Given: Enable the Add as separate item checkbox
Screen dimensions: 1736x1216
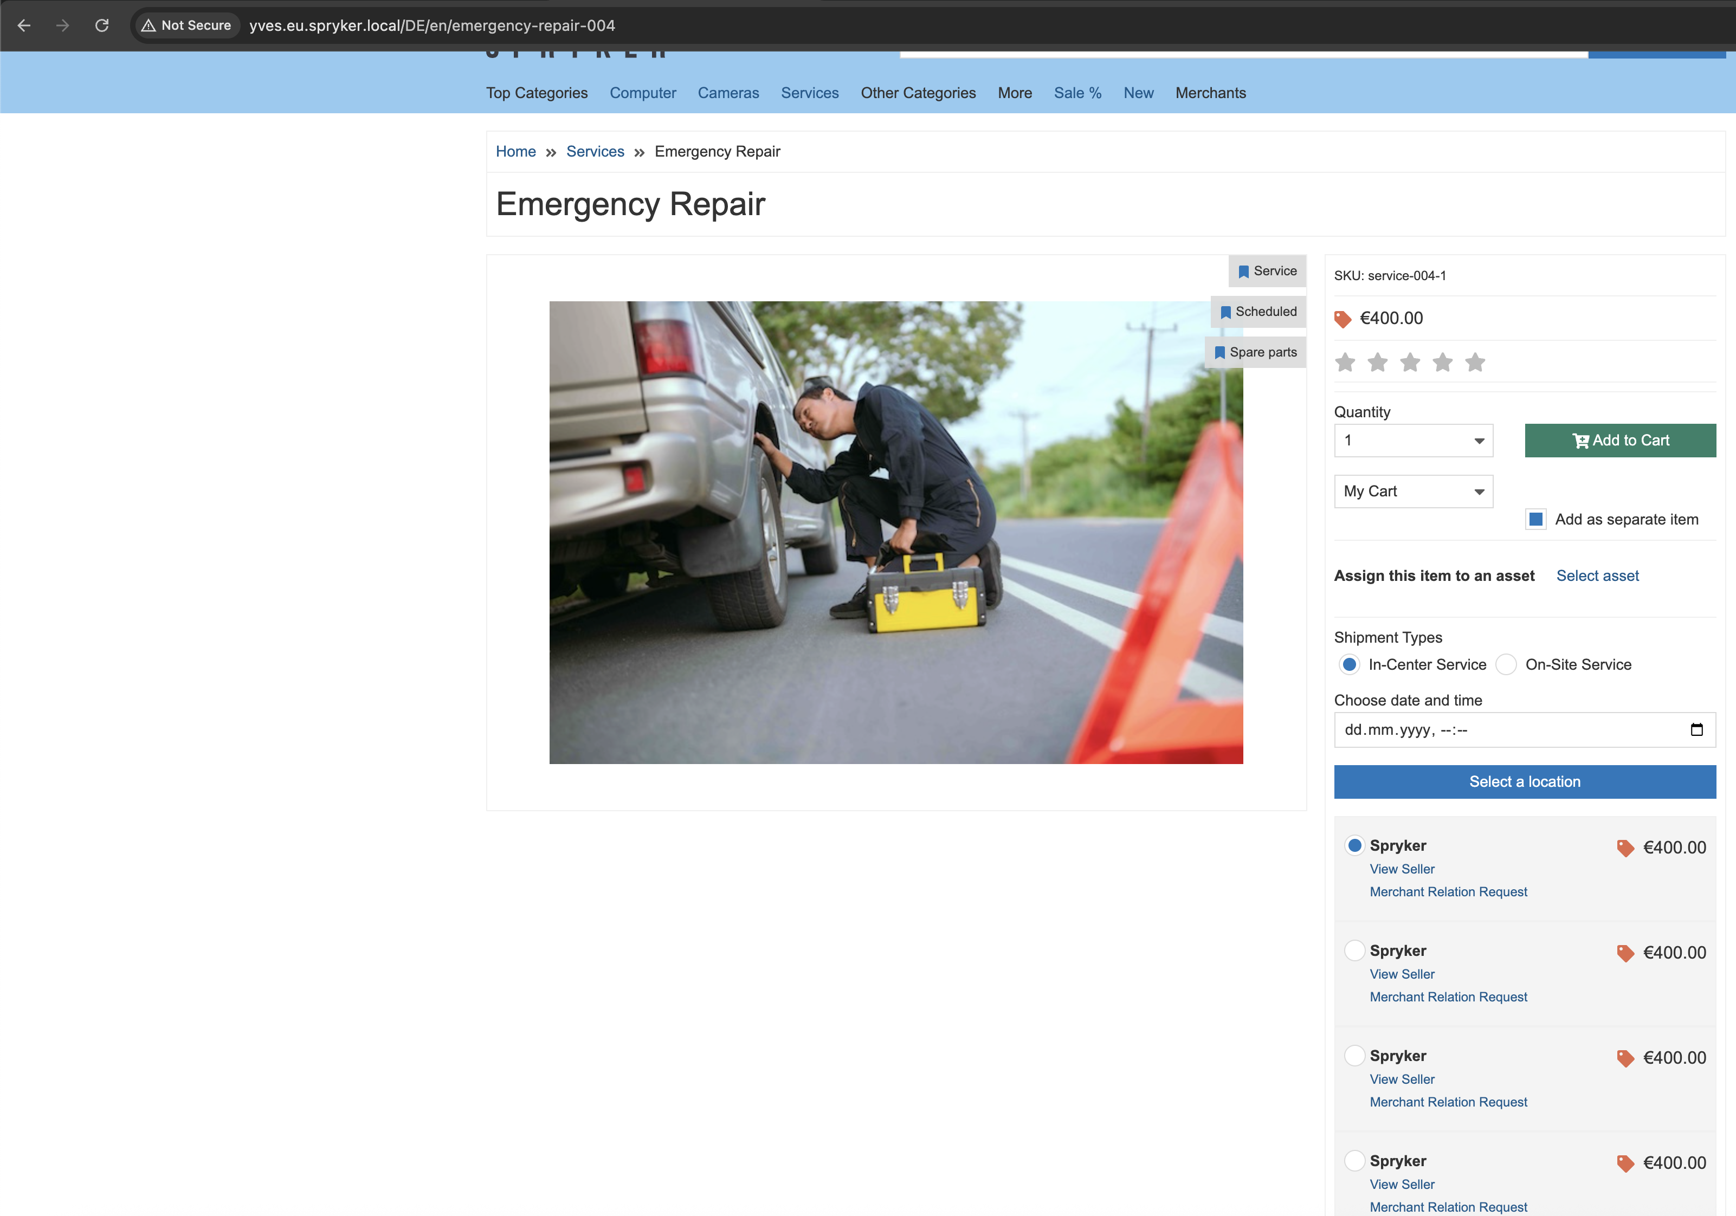Looking at the screenshot, I should [1535, 519].
